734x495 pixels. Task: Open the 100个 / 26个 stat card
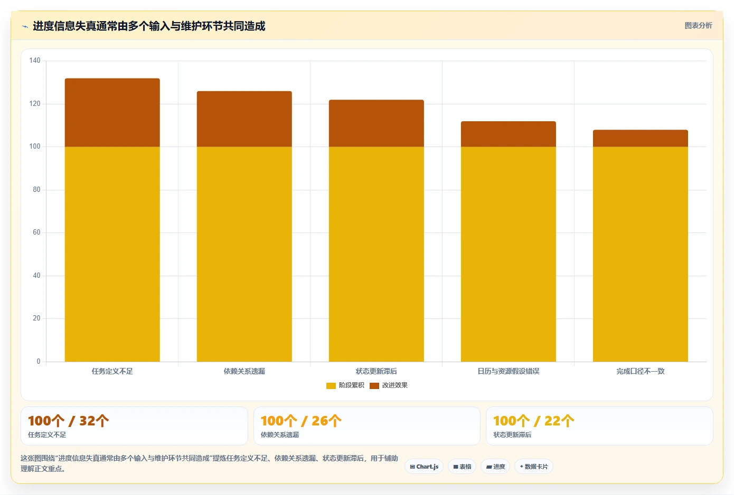tap(367, 426)
